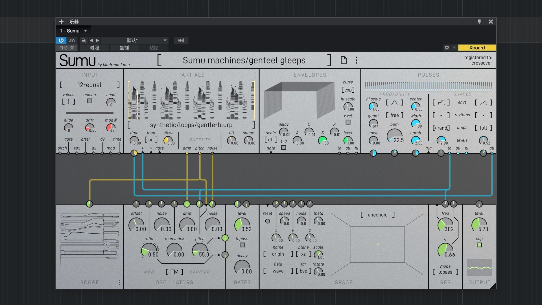
Task: Click the 粘贴 paste button
Action: tap(154, 48)
